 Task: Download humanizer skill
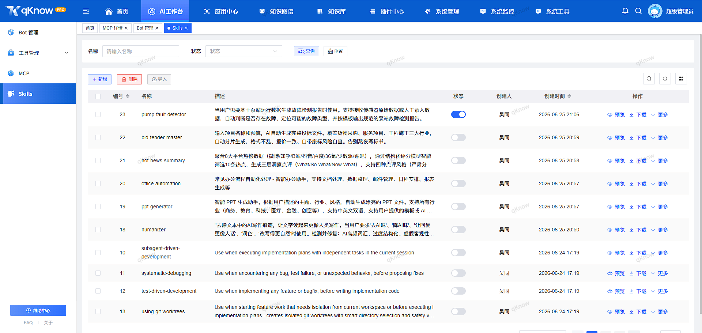tap(638, 230)
